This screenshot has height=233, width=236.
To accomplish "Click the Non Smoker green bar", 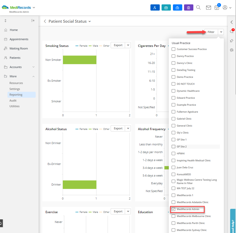I will tap(80, 60).
